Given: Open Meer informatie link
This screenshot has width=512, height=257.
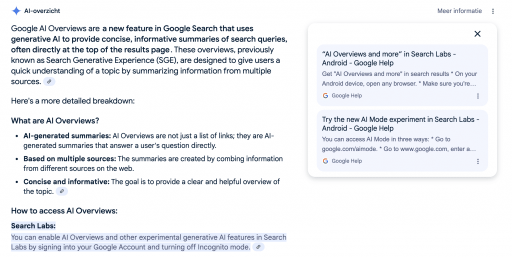Looking at the screenshot, I should [459, 11].
